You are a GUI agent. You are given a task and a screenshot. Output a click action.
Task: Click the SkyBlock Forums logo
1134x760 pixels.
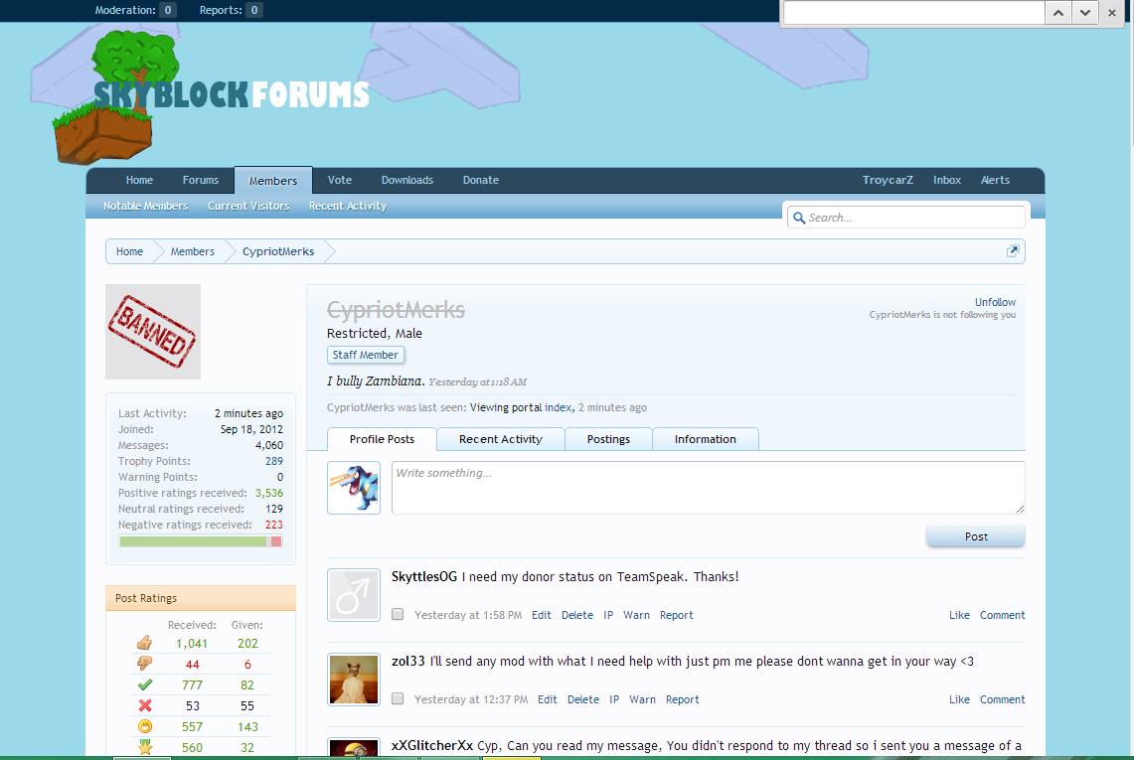pyautogui.click(x=211, y=97)
